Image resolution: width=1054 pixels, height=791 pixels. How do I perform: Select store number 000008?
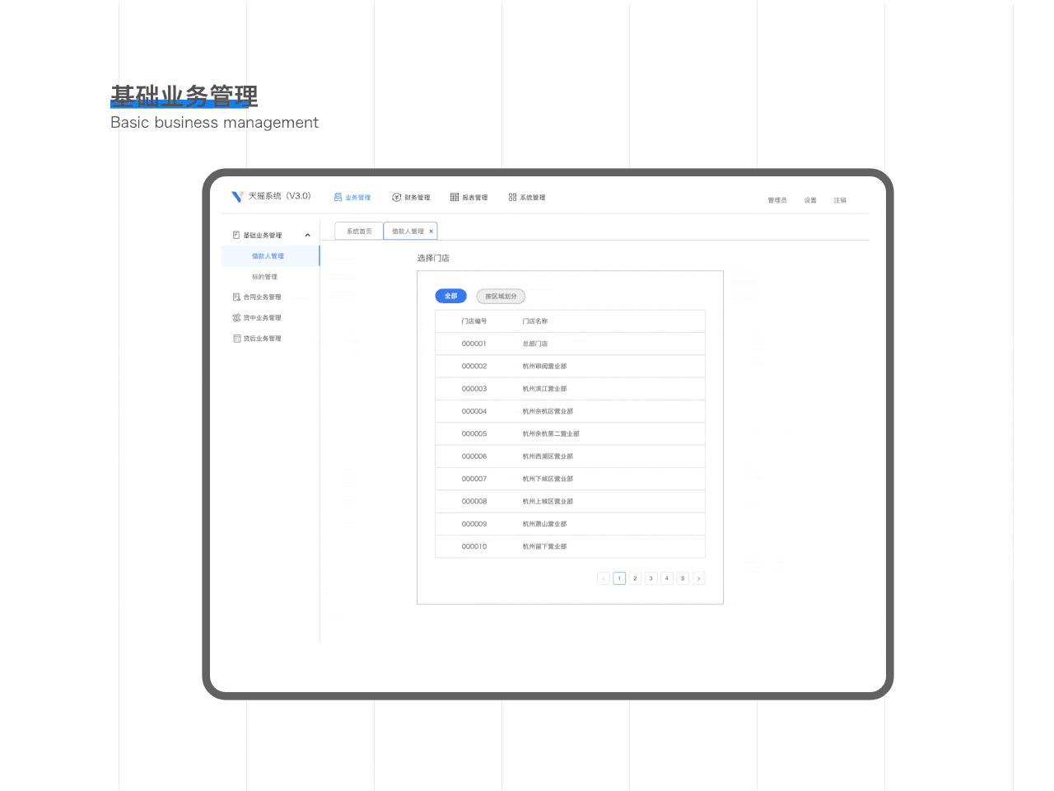pos(474,501)
